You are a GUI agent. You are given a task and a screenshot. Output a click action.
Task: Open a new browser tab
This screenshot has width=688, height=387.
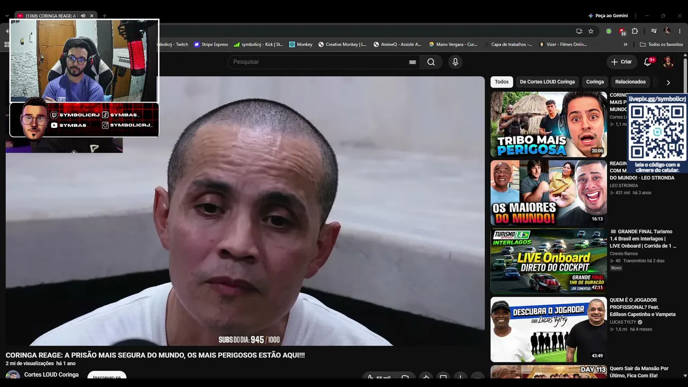coord(104,16)
